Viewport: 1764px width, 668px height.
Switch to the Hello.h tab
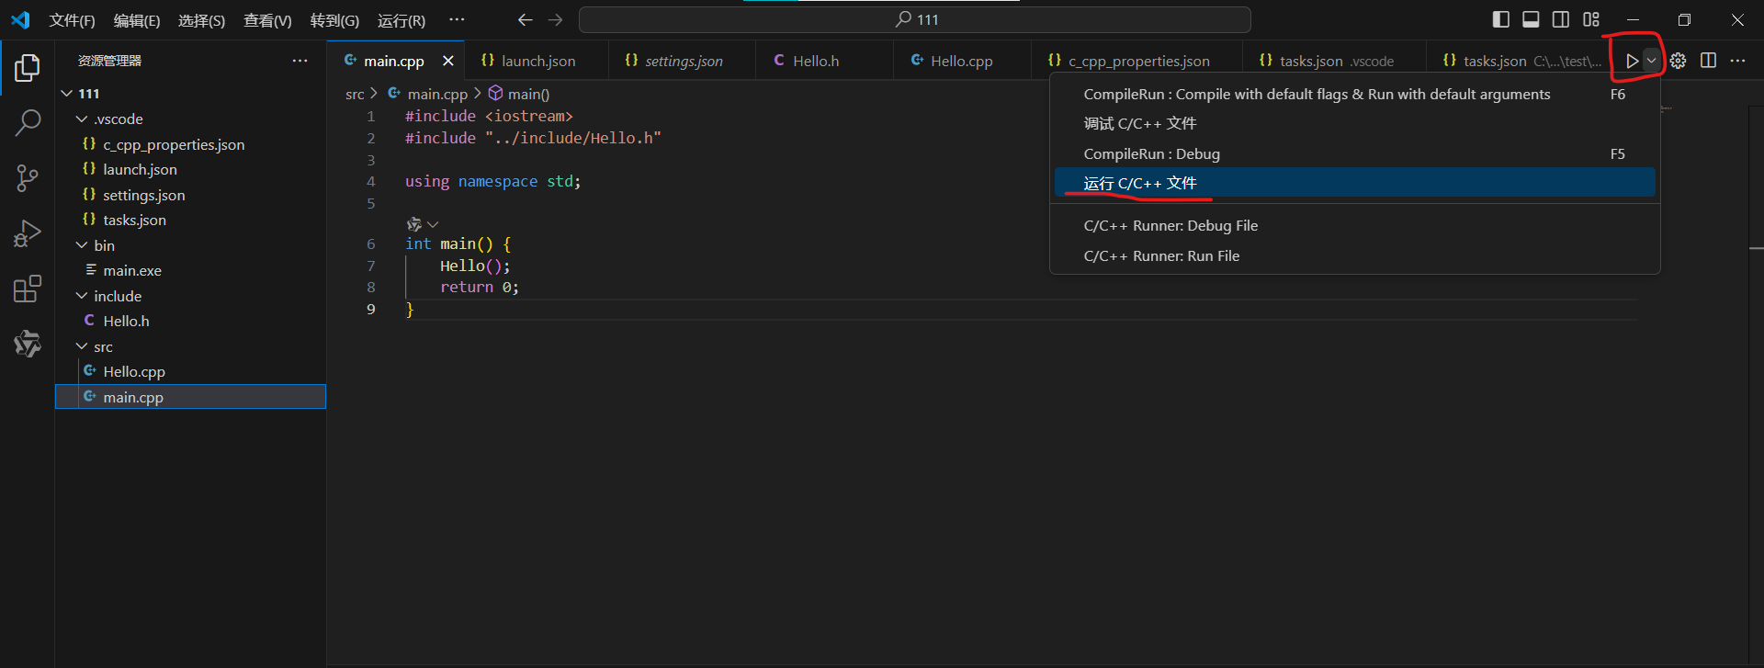(x=824, y=61)
